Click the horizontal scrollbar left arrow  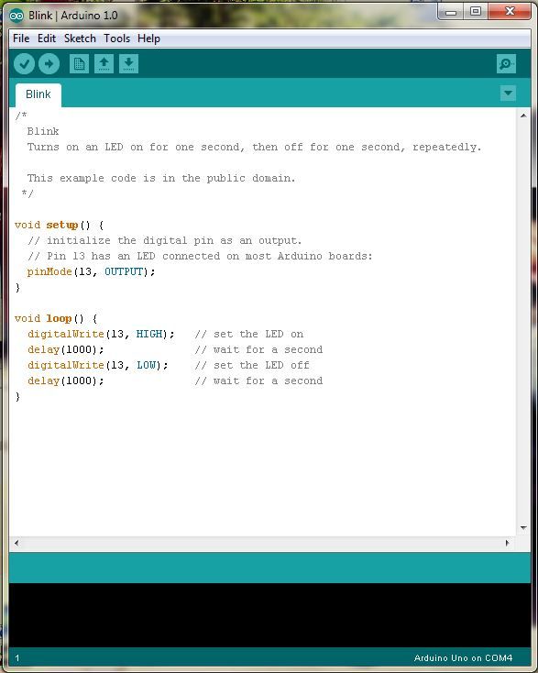coord(16,543)
